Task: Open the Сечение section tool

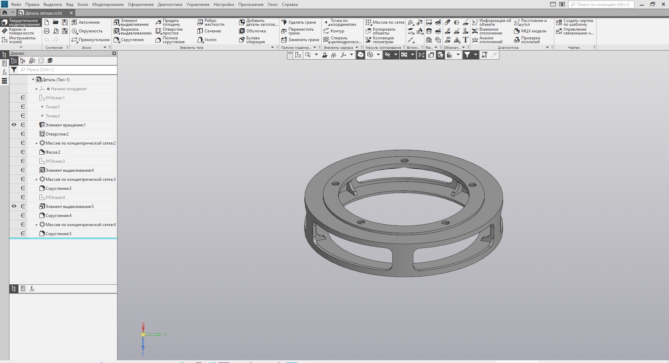Action: (209, 31)
